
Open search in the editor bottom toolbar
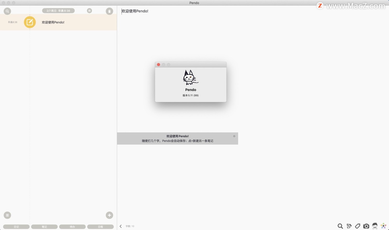click(x=340, y=226)
